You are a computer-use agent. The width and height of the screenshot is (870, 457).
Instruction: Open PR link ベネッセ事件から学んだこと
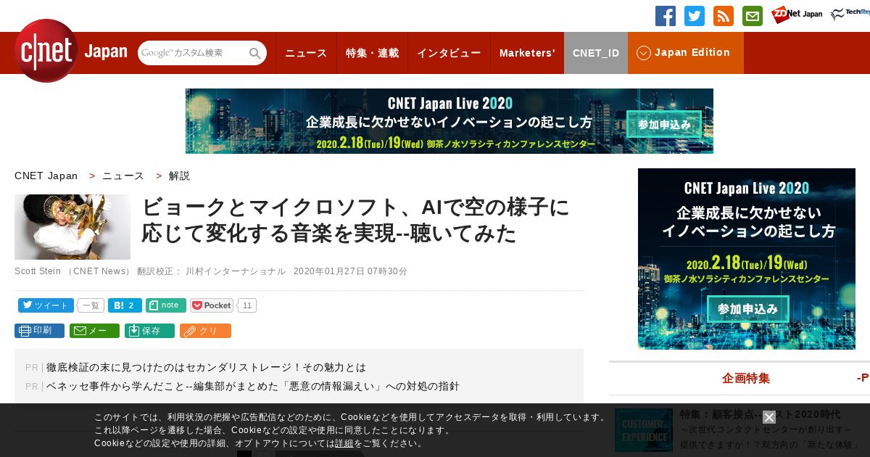tap(253, 387)
